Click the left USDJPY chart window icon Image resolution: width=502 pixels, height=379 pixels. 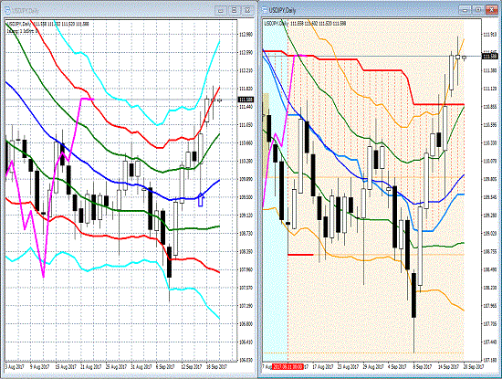click(x=7, y=11)
